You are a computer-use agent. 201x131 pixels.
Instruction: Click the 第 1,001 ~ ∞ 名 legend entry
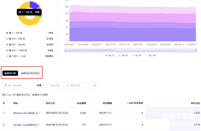(x=16, y=56)
